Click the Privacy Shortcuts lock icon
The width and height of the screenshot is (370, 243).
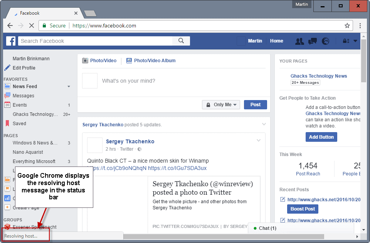click(x=346, y=41)
